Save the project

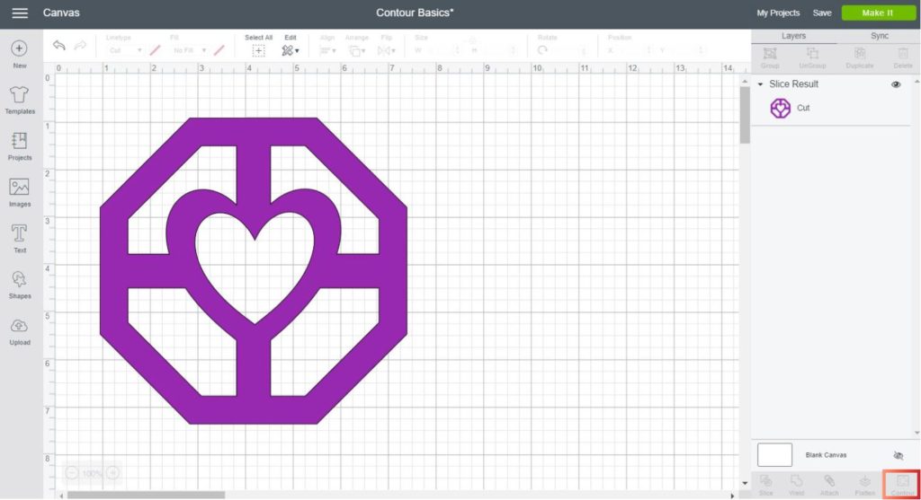click(822, 13)
